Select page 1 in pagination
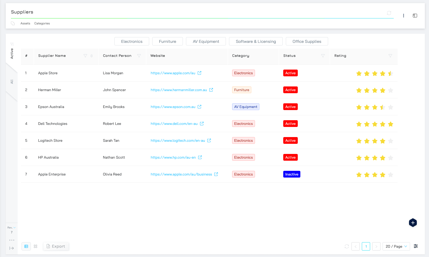 point(366,246)
